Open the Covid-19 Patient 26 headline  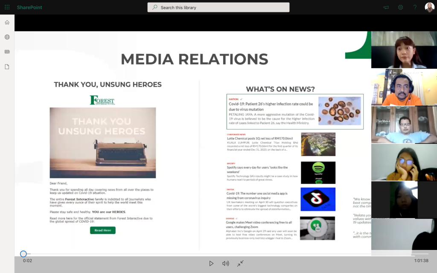pyautogui.click(x=271, y=107)
